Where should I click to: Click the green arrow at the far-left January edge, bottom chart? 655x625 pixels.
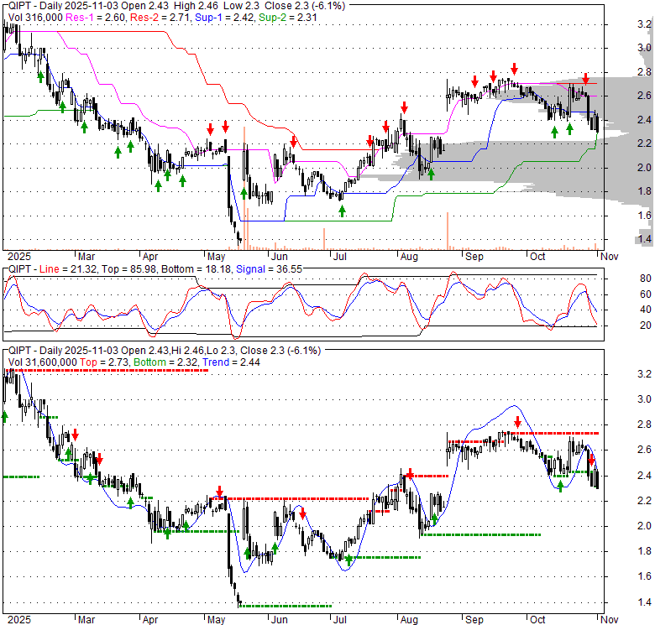point(4,416)
